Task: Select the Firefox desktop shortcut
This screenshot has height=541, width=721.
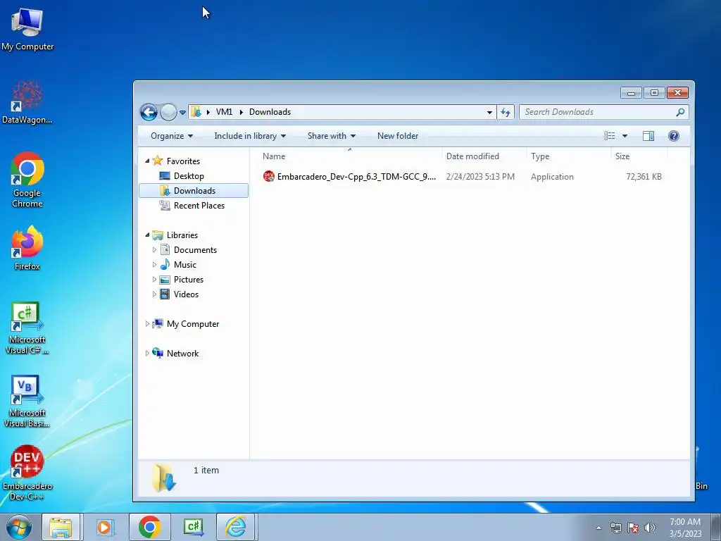Action: [x=27, y=247]
